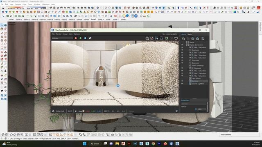Click the layer list options icon in Layers panel
The height and width of the screenshot is (147, 262).
pyautogui.click(x=203, y=39)
